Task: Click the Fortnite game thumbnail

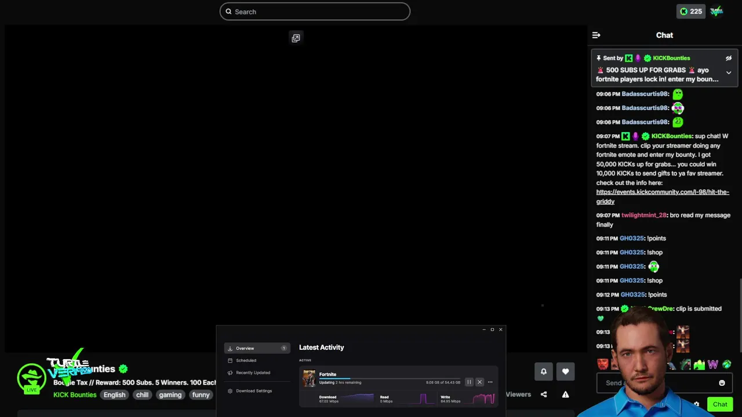Action: 309,379
